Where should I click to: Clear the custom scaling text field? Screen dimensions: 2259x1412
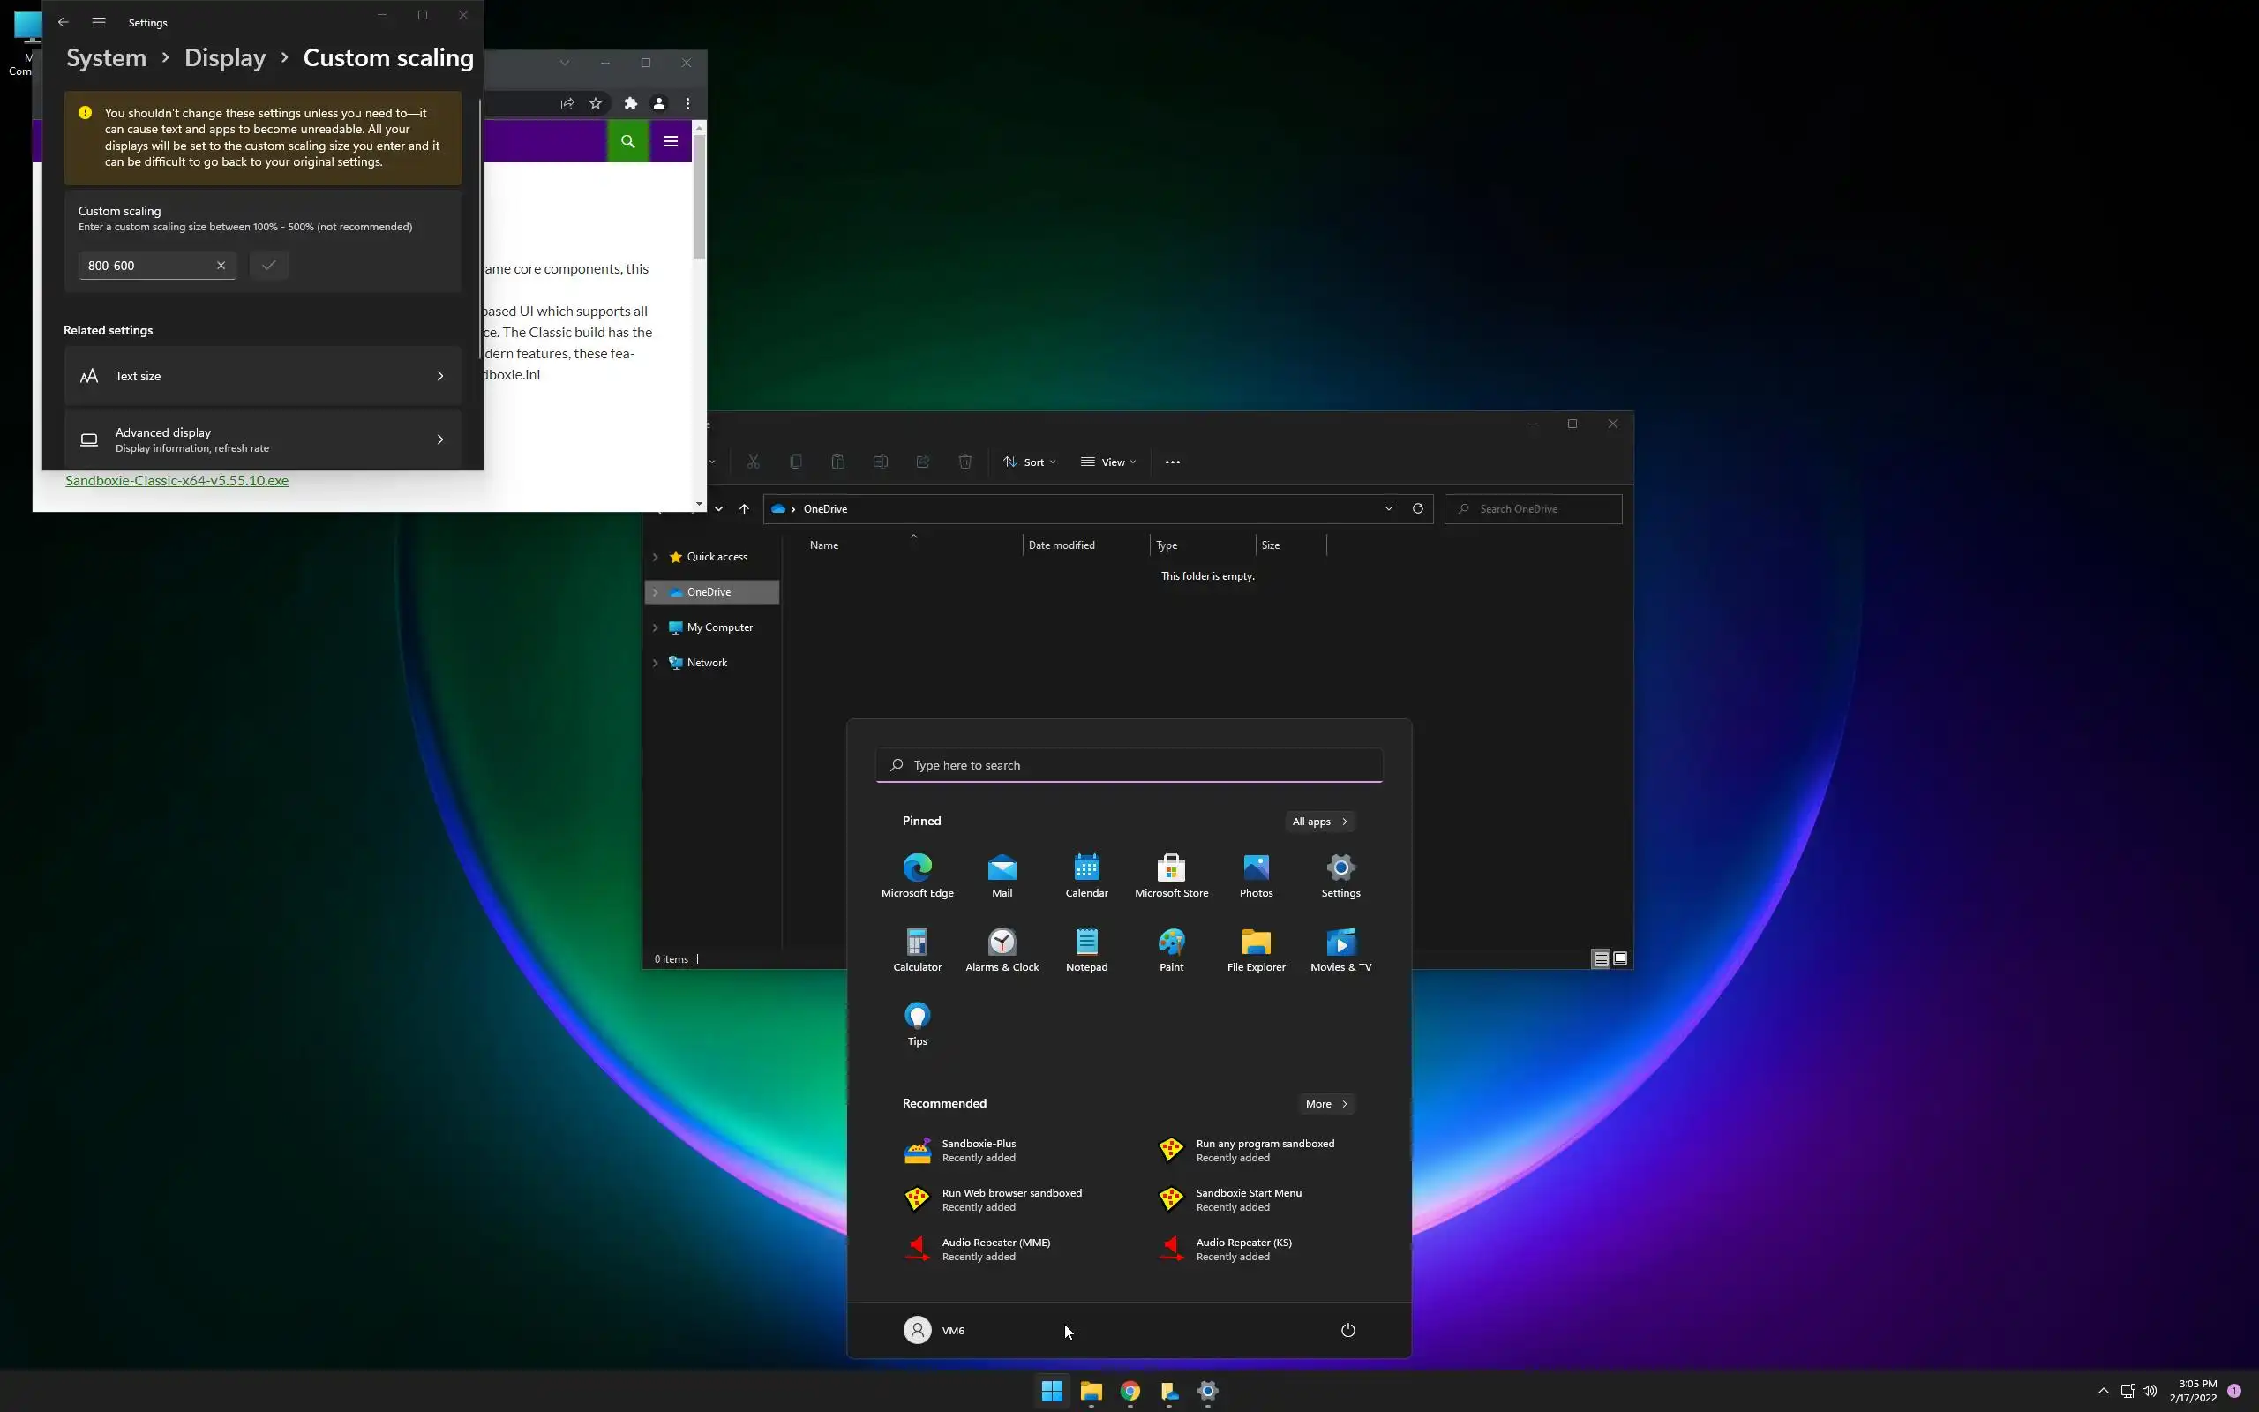pos(221,266)
